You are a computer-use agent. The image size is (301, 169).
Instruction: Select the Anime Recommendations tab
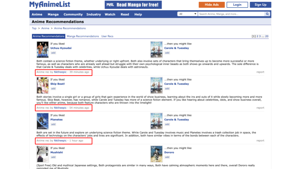[x=49, y=36]
